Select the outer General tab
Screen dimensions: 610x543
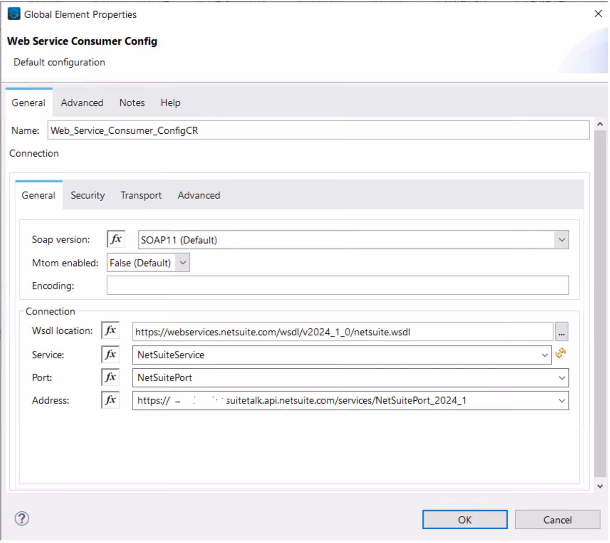[x=28, y=103]
